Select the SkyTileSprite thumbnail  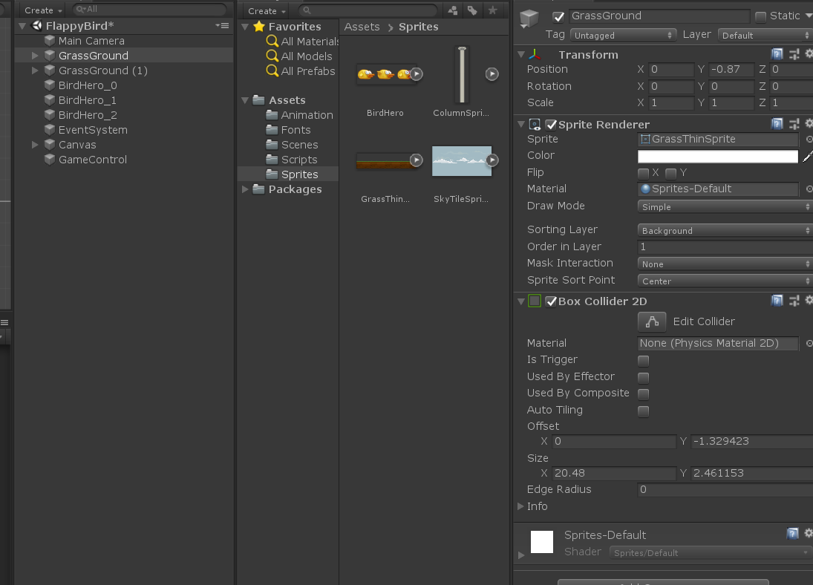click(x=462, y=161)
